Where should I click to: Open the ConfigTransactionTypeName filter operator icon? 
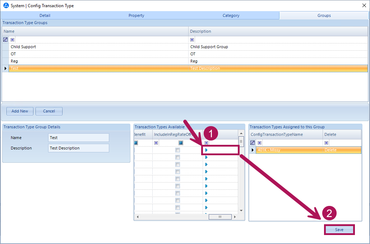(260, 143)
